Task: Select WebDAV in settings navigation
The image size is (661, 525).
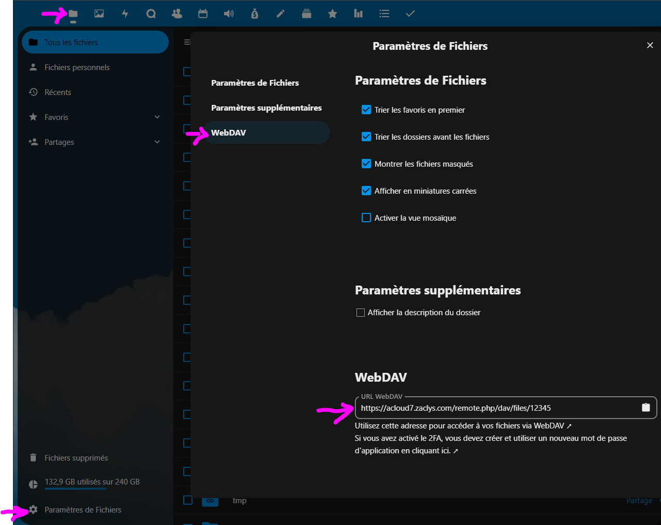Action: [x=229, y=133]
